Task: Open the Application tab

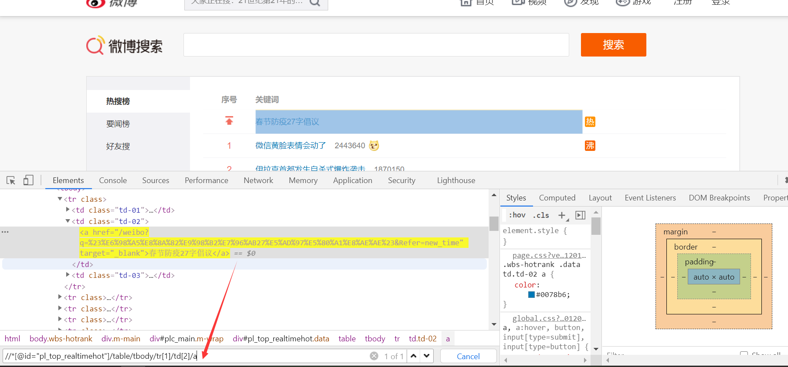Action: (353, 180)
